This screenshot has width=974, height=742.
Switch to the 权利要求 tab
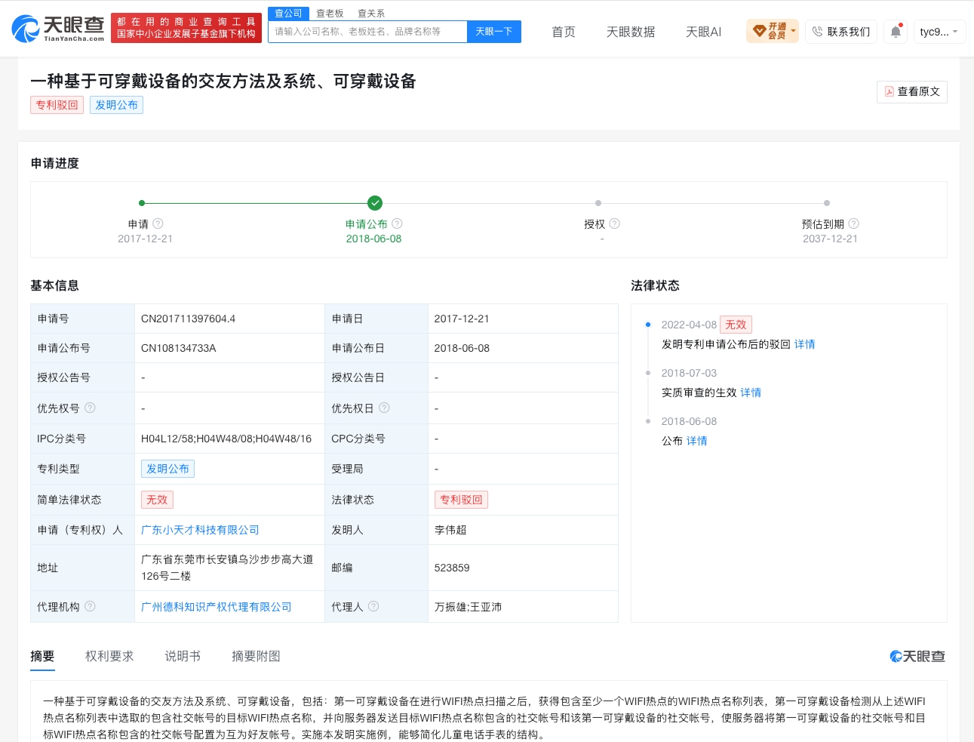[109, 656]
